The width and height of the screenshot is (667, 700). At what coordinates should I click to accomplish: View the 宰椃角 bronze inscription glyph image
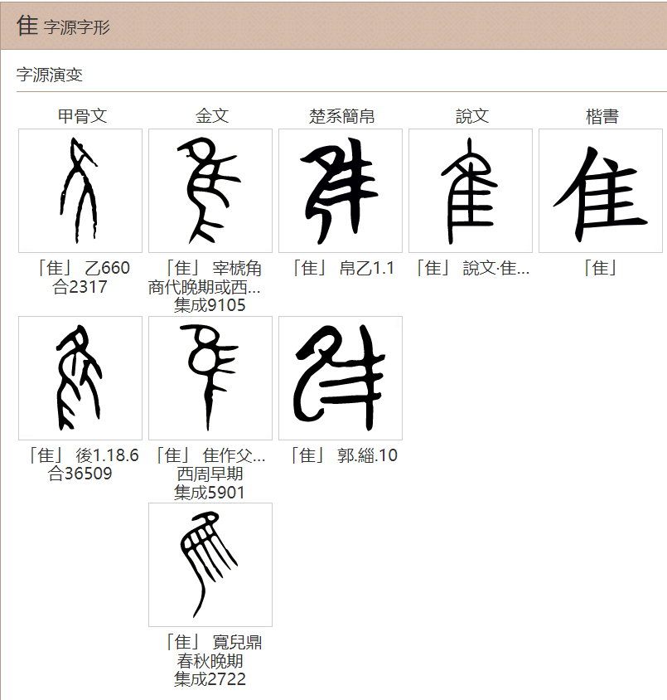click(x=210, y=190)
